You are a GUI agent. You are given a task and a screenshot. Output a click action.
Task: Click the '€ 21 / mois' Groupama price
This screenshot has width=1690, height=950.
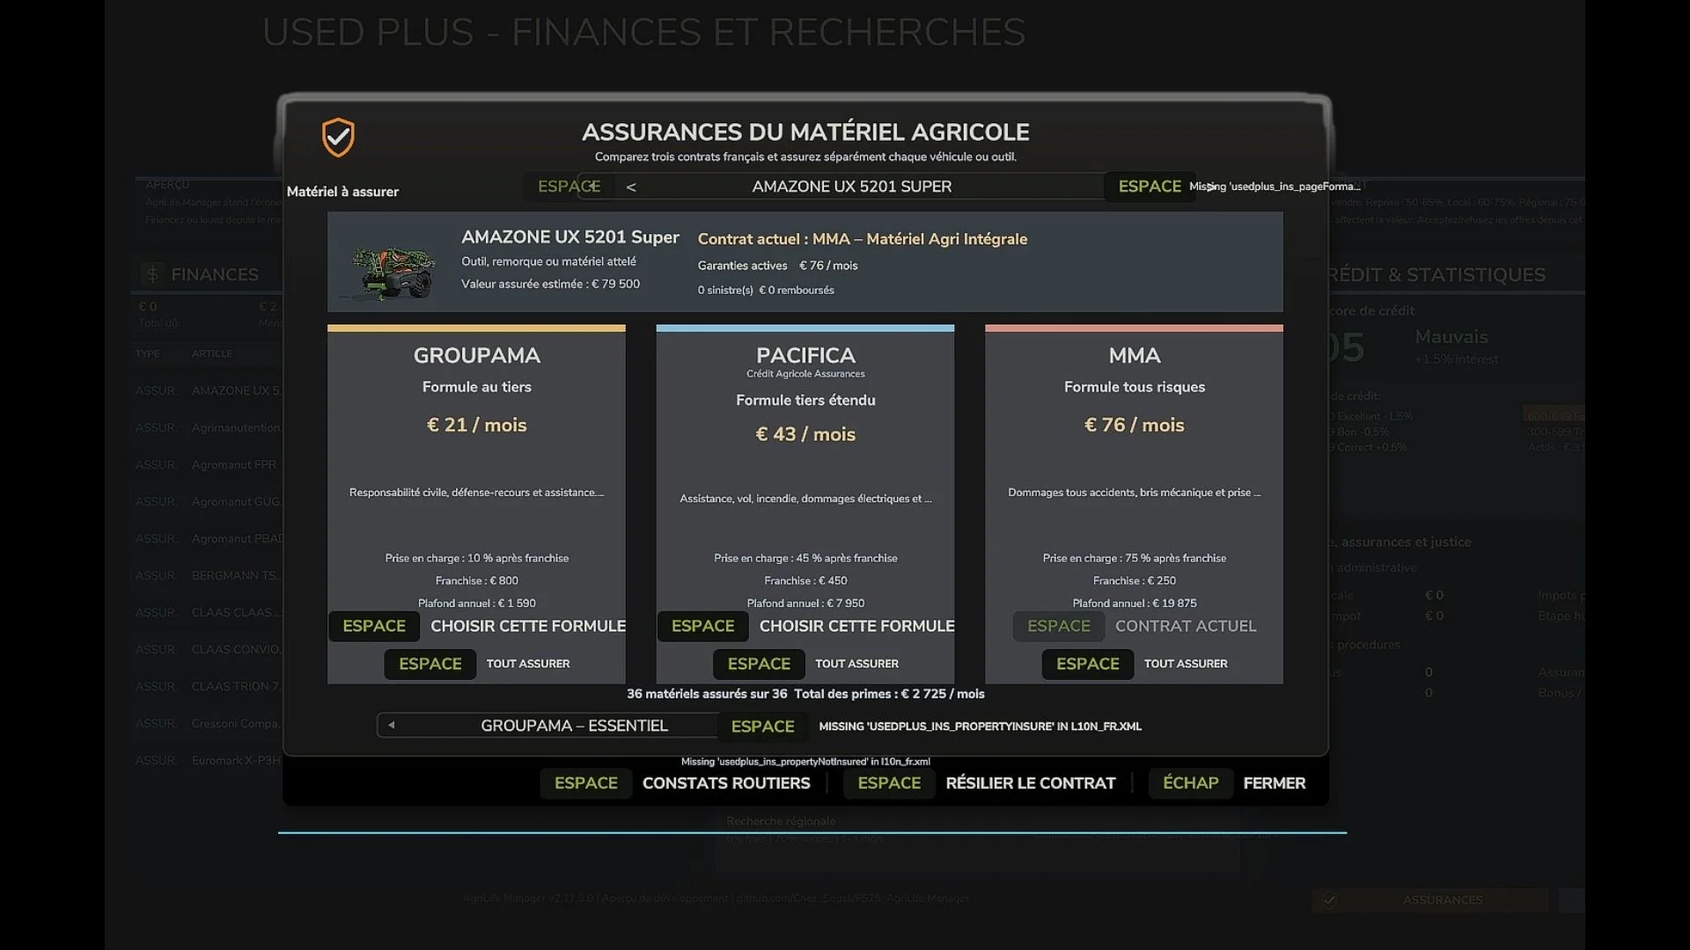coord(477,425)
